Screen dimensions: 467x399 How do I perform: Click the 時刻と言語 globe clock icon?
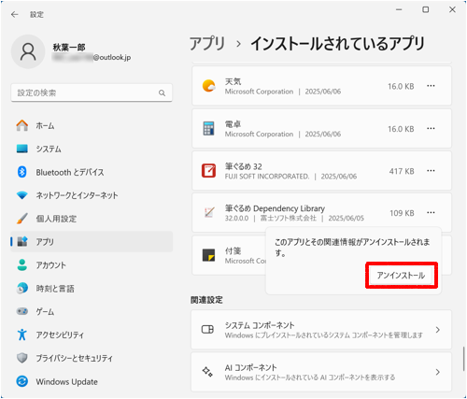click(22, 288)
